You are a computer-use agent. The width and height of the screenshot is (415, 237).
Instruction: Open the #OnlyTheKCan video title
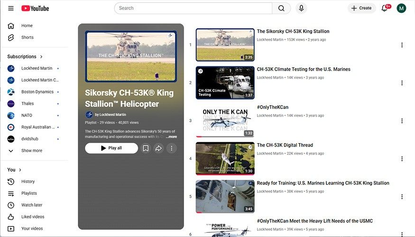coord(273,107)
